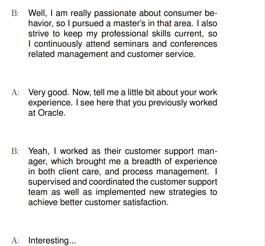Image resolution: width=265 pixels, height=246 pixels.
Task: Click the speaker label beside "Yeah, I worked"
Action: point(15,151)
